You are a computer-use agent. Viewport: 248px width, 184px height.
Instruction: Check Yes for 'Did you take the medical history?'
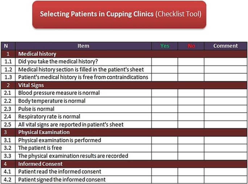[164, 62]
